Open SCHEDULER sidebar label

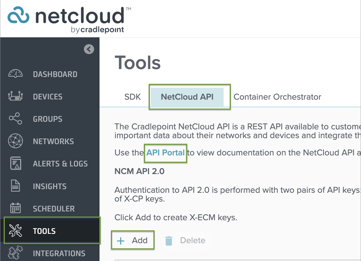point(54,209)
